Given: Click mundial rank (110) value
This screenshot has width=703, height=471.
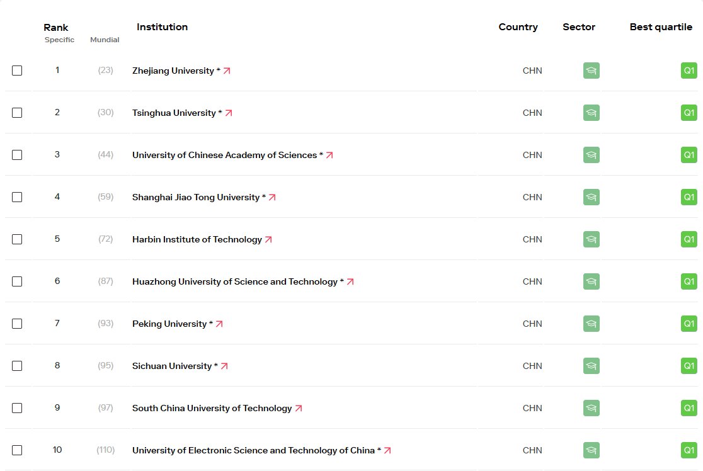Looking at the screenshot, I should [105, 450].
